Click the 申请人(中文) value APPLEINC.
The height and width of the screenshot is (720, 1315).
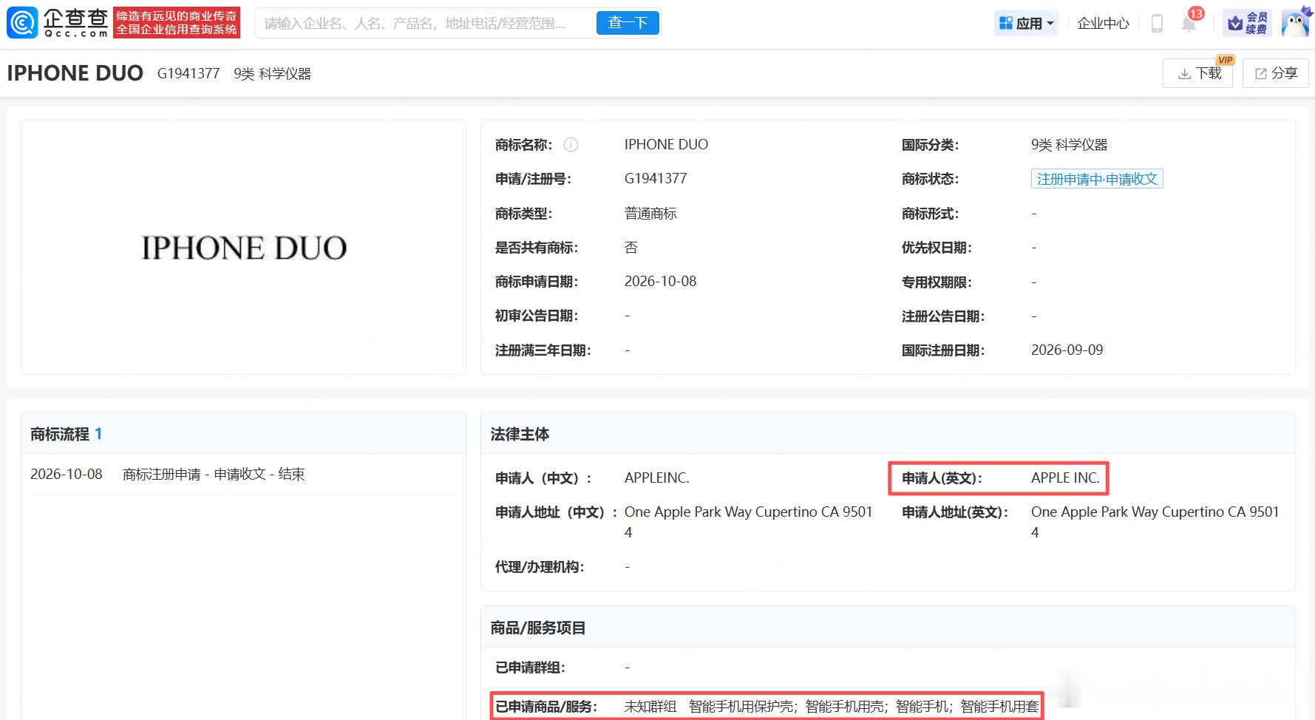[656, 478]
